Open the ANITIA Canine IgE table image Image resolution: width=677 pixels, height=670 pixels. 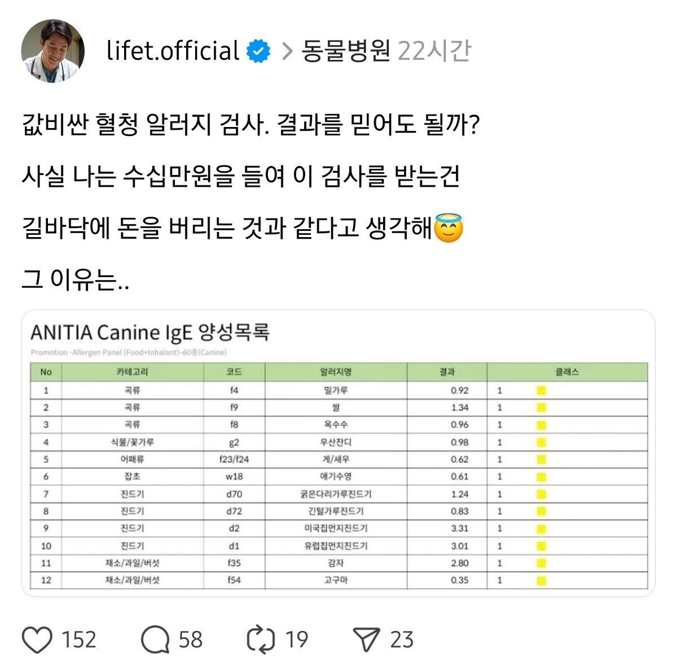(338, 453)
